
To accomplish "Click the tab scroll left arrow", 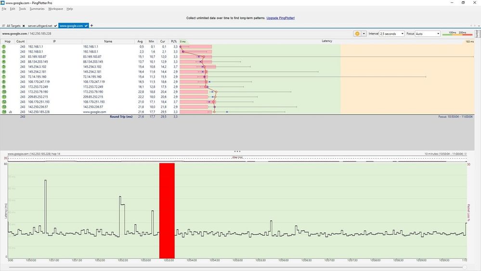I will (471, 26).
